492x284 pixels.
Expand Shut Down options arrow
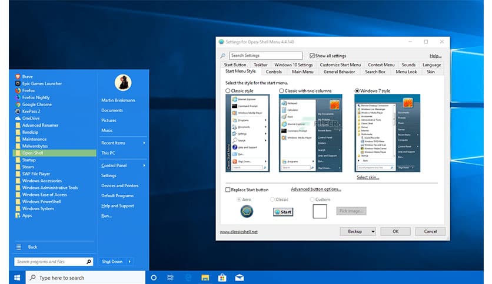pyautogui.click(x=129, y=262)
